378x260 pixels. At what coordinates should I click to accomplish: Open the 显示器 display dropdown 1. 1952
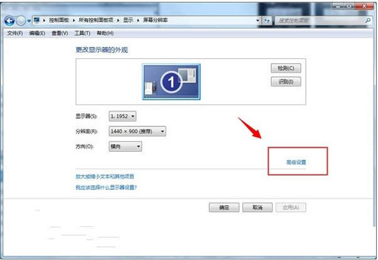click(122, 117)
